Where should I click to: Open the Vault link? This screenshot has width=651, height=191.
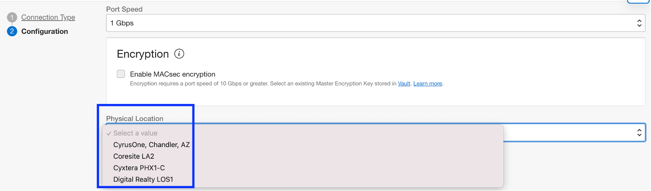click(404, 84)
